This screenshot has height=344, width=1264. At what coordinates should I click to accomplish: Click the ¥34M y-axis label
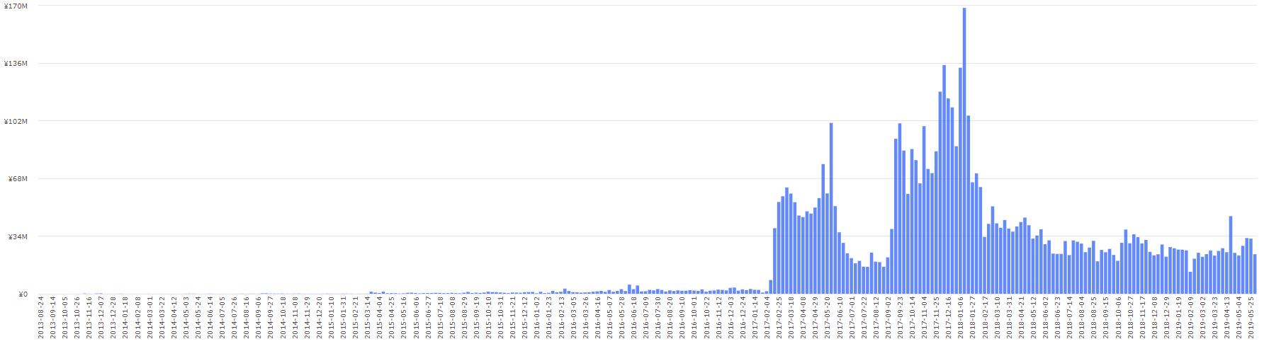pyautogui.click(x=17, y=236)
